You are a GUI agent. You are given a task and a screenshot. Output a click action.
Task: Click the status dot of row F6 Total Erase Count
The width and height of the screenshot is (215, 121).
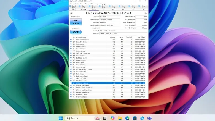pyautogui.click(x=71, y=97)
